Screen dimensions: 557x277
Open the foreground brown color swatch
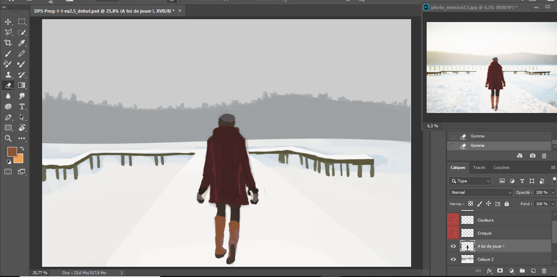12,152
